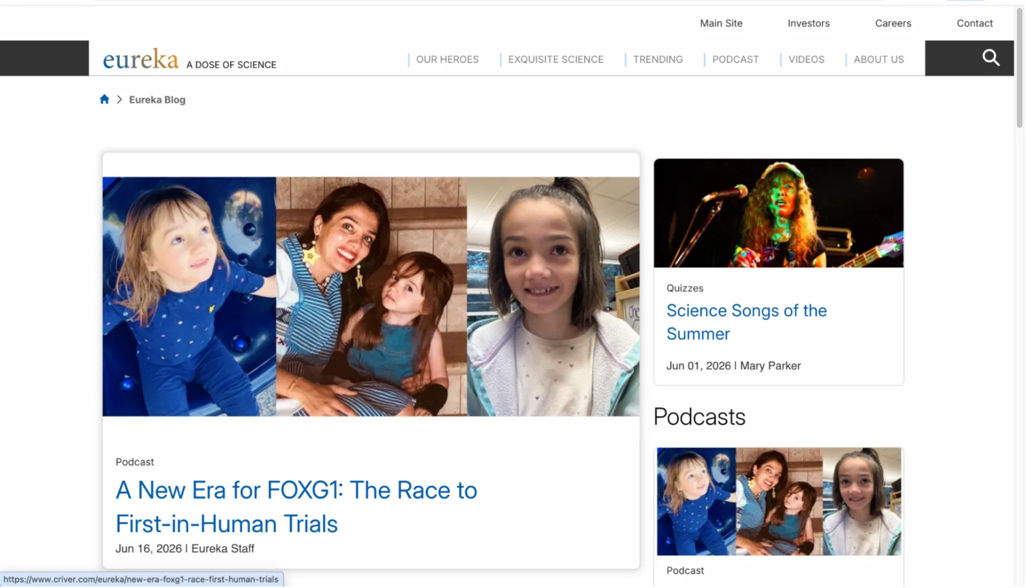Visit the Careers page link

click(894, 23)
